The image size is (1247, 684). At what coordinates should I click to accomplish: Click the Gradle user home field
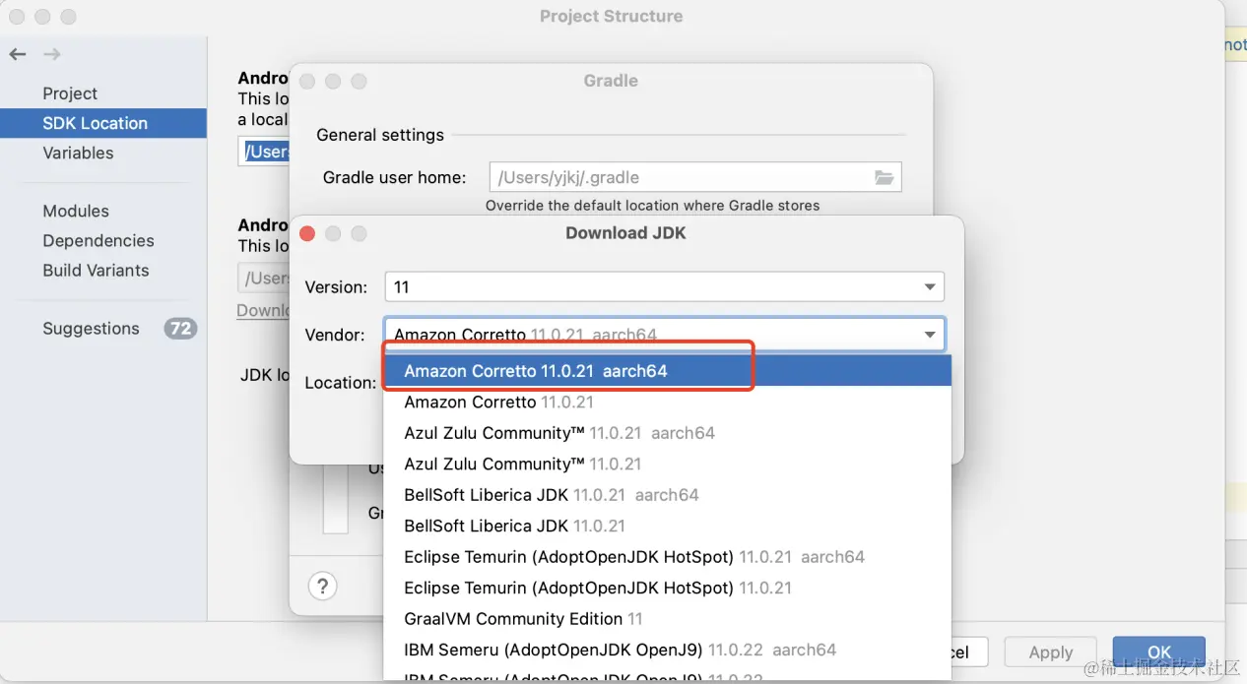[x=680, y=177]
